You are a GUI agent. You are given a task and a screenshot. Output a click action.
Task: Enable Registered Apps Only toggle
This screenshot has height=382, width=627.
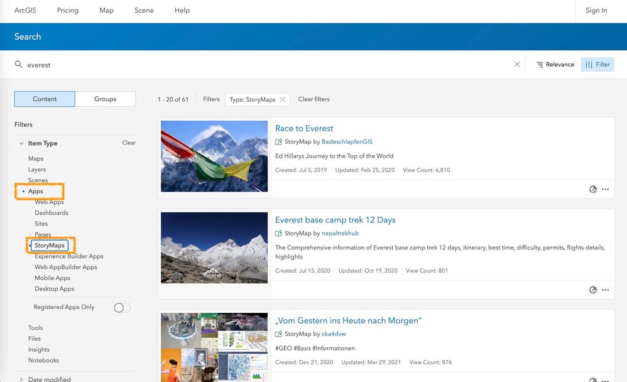pyautogui.click(x=122, y=307)
